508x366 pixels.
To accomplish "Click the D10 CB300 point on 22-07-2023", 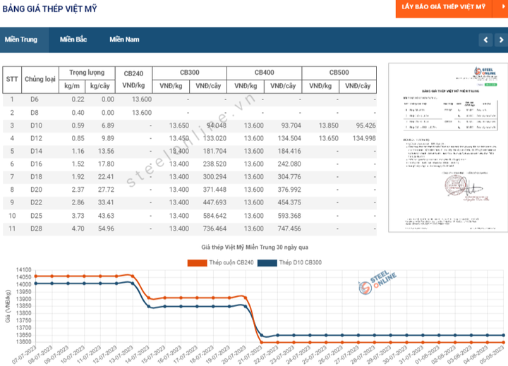I will (x=278, y=336).
